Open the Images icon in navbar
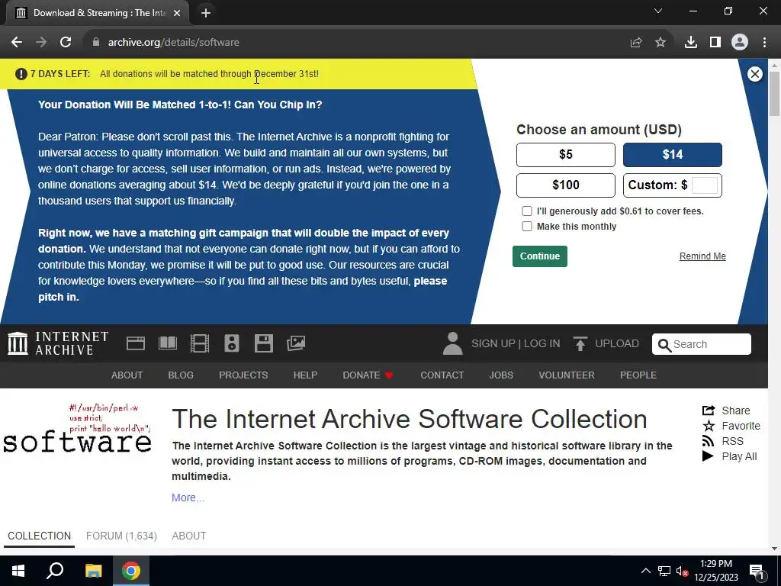 (x=296, y=343)
